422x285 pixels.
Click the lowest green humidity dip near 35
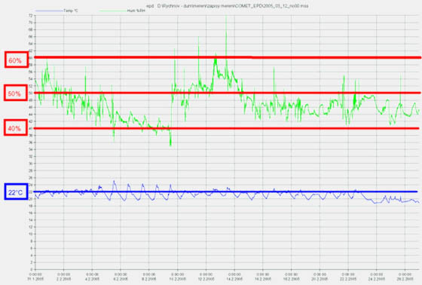170,145
